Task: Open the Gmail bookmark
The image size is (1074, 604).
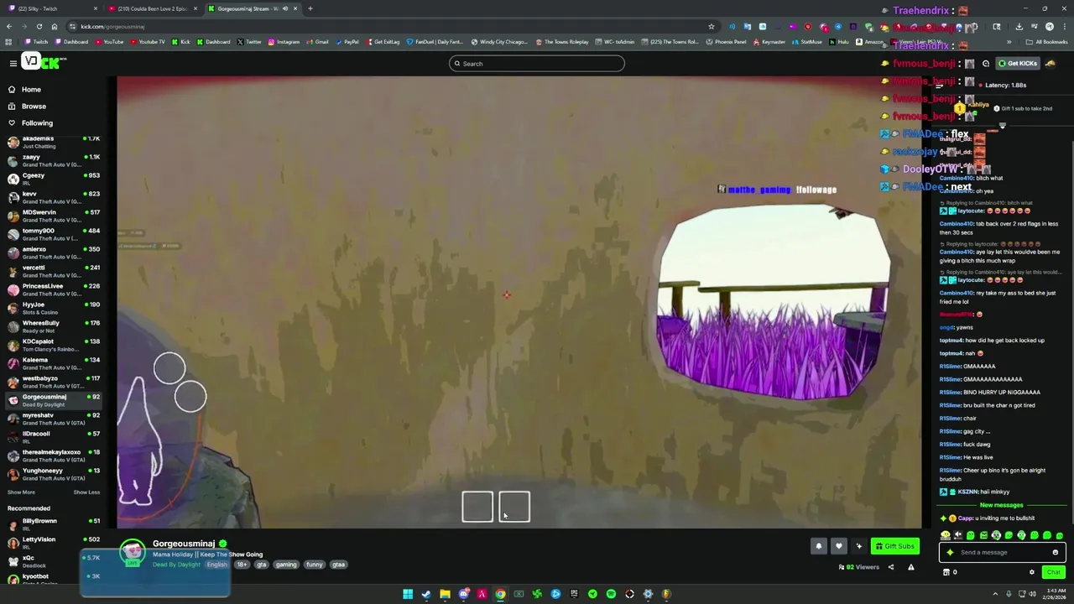Action: (x=317, y=41)
